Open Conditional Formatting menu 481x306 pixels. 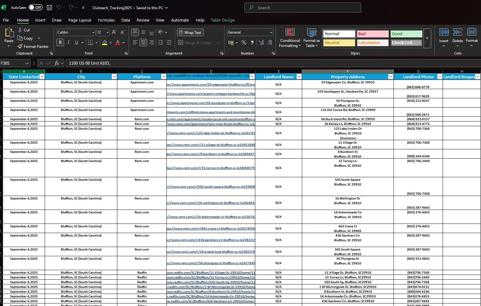point(290,38)
